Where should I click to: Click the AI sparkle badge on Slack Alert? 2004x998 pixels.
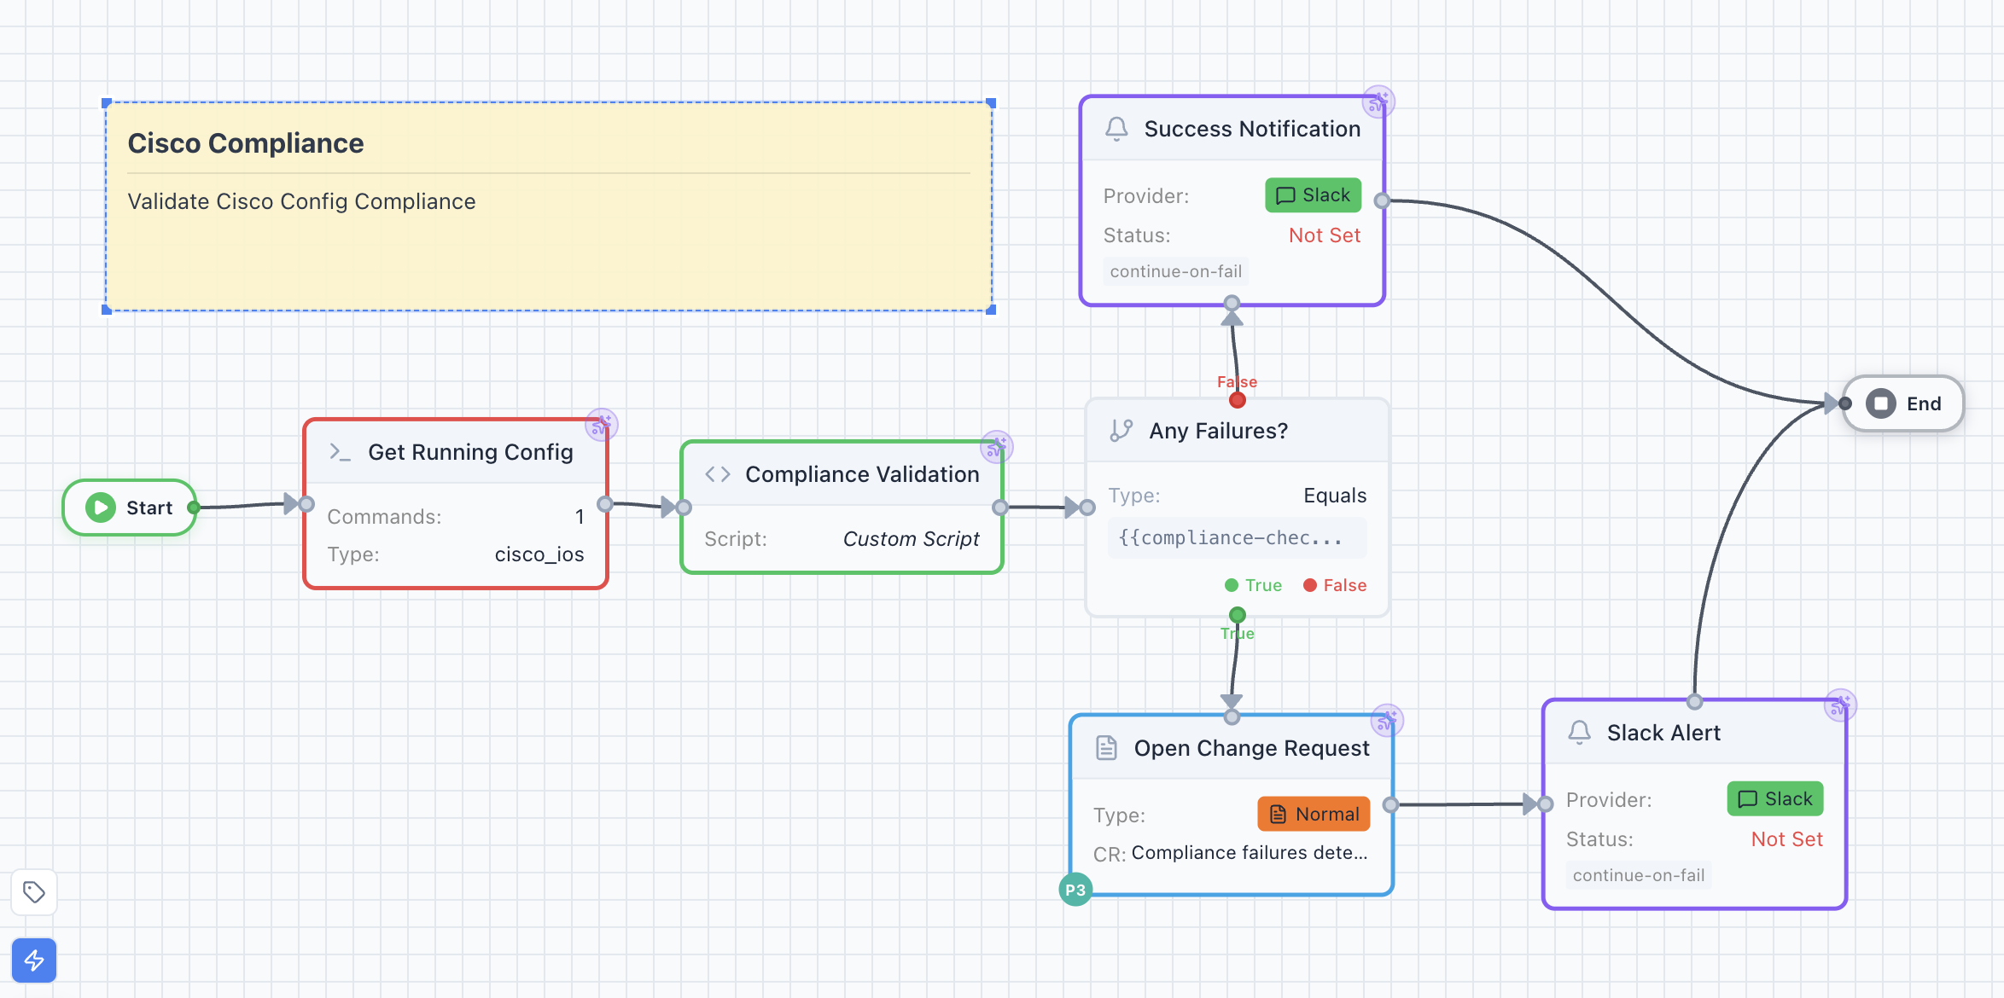click(1841, 705)
